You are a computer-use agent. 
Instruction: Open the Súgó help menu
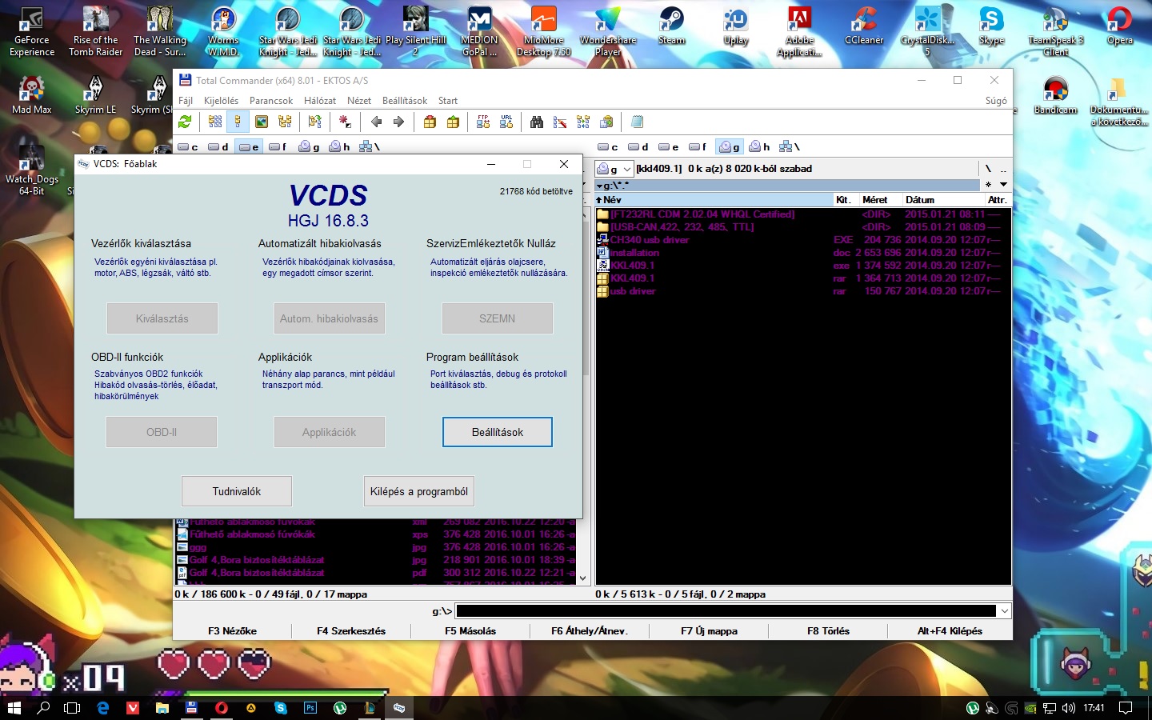[996, 101]
